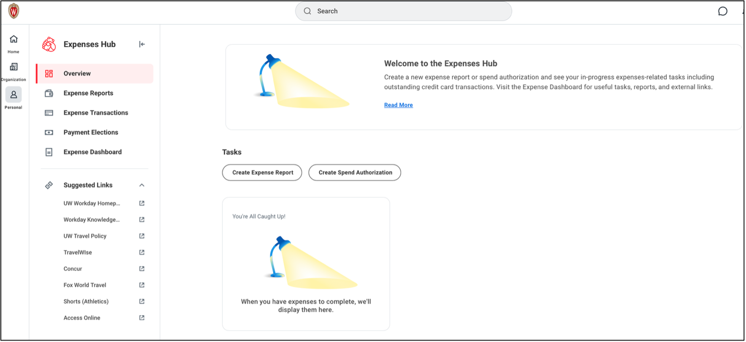Open the chat bubble icon
The width and height of the screenshot is (746, 342).
(722, 11)
